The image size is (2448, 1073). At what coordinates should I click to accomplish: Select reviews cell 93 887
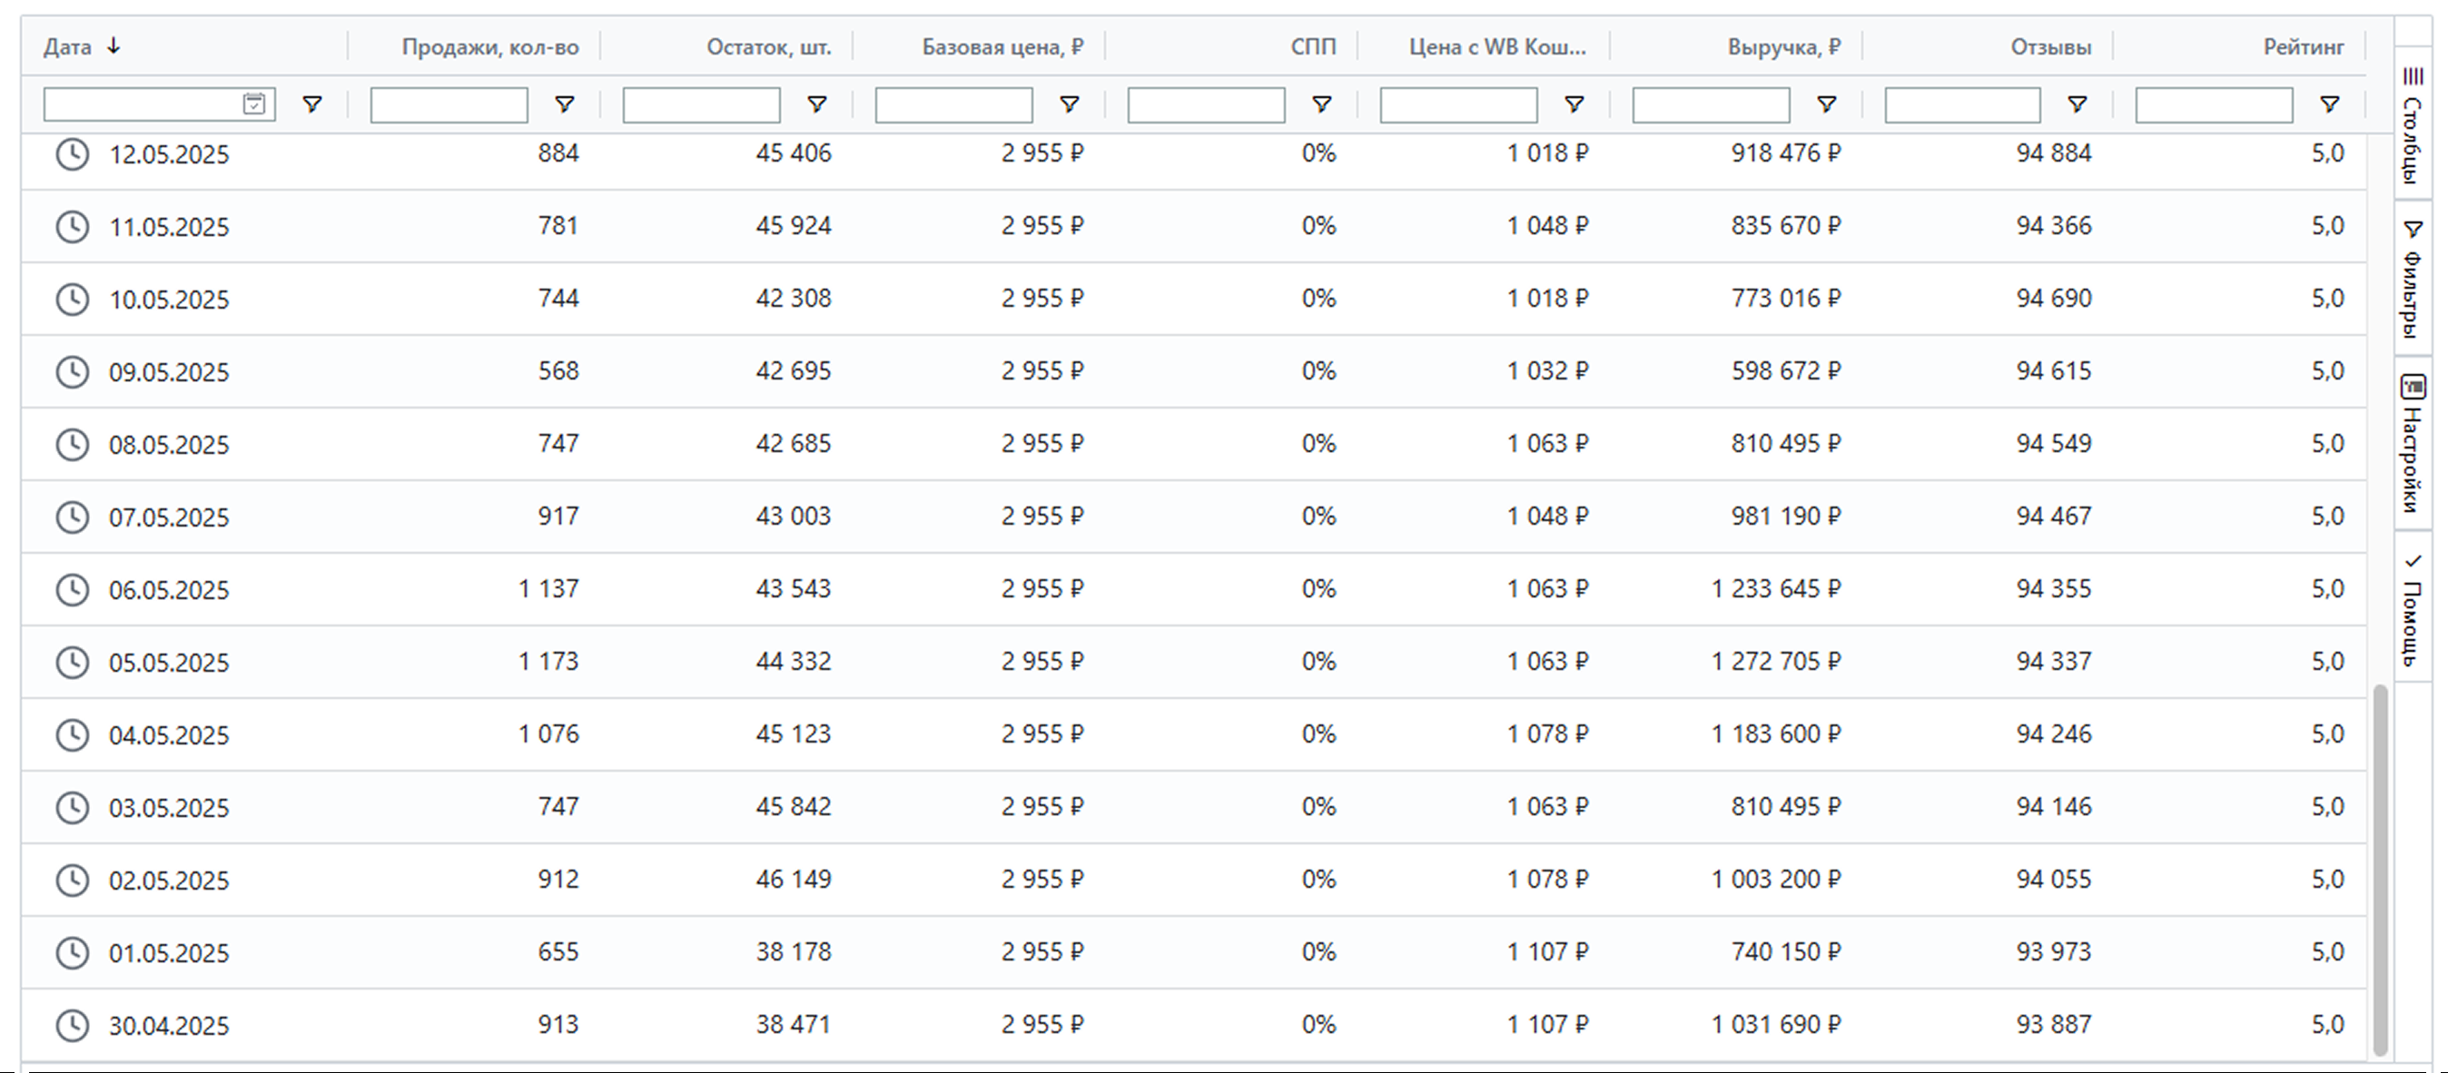[x=2054, y=1025]
